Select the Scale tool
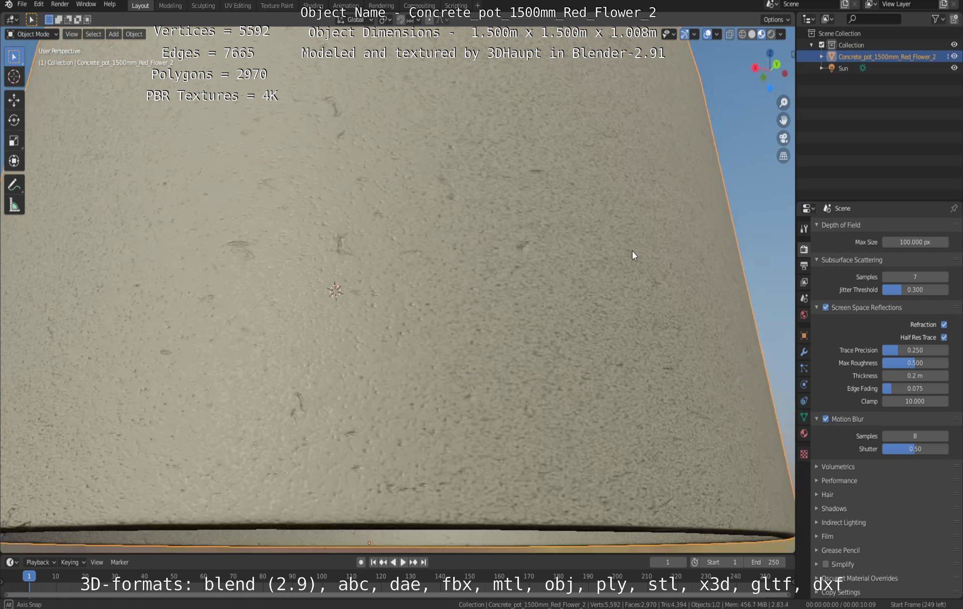The height and width of the screenshot is (609, 963). coord(14,141)
